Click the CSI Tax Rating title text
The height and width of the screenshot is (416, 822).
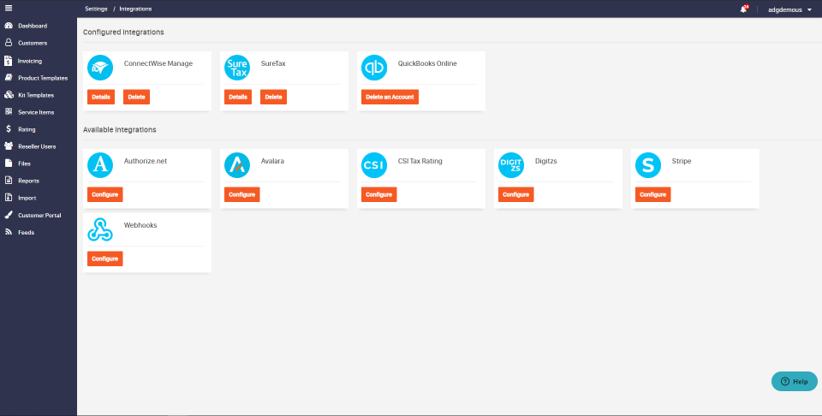tap(420, 161)
